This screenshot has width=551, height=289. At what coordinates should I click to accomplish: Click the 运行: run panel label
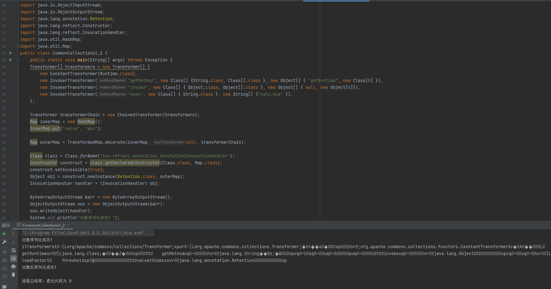tap(6, 225)
